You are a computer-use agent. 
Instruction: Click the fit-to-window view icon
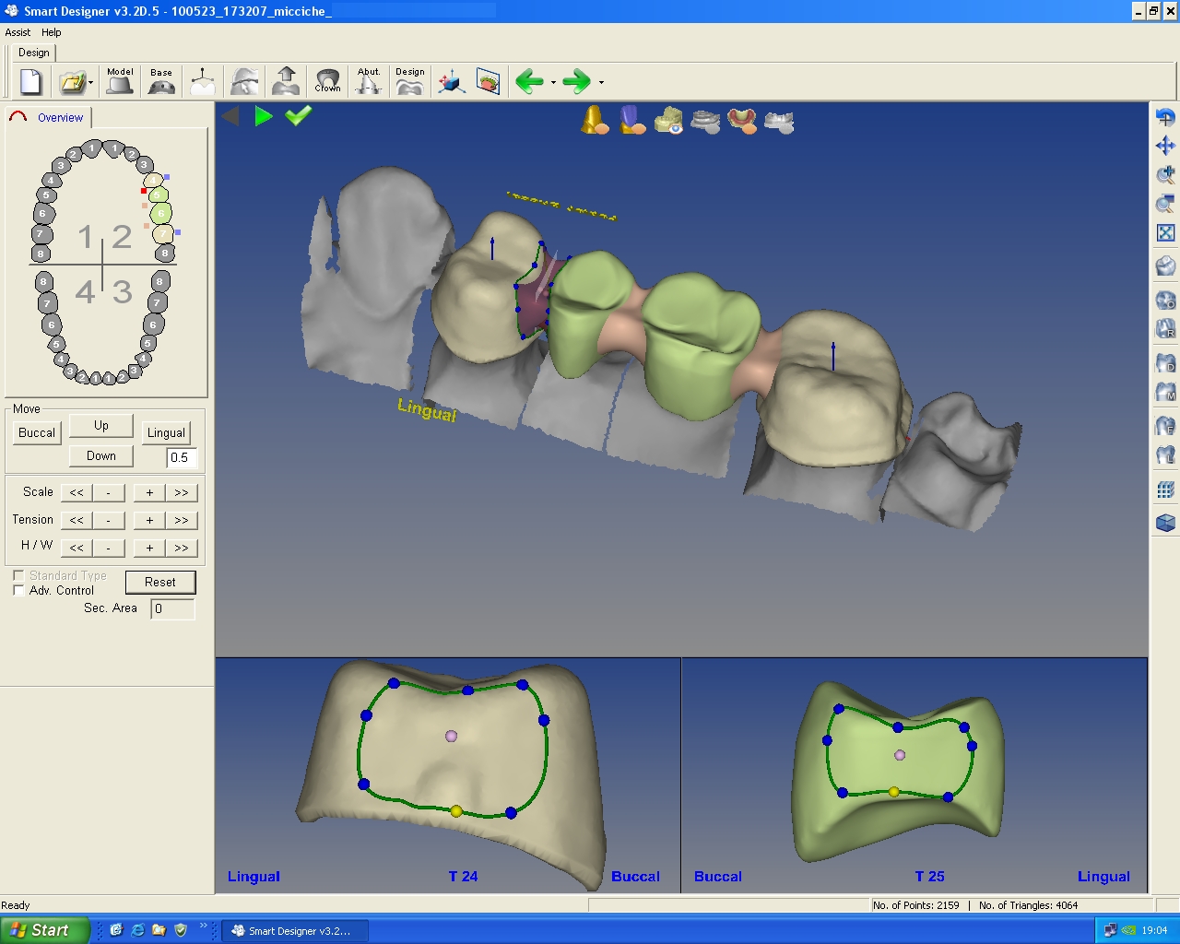tap(1165, 232)
